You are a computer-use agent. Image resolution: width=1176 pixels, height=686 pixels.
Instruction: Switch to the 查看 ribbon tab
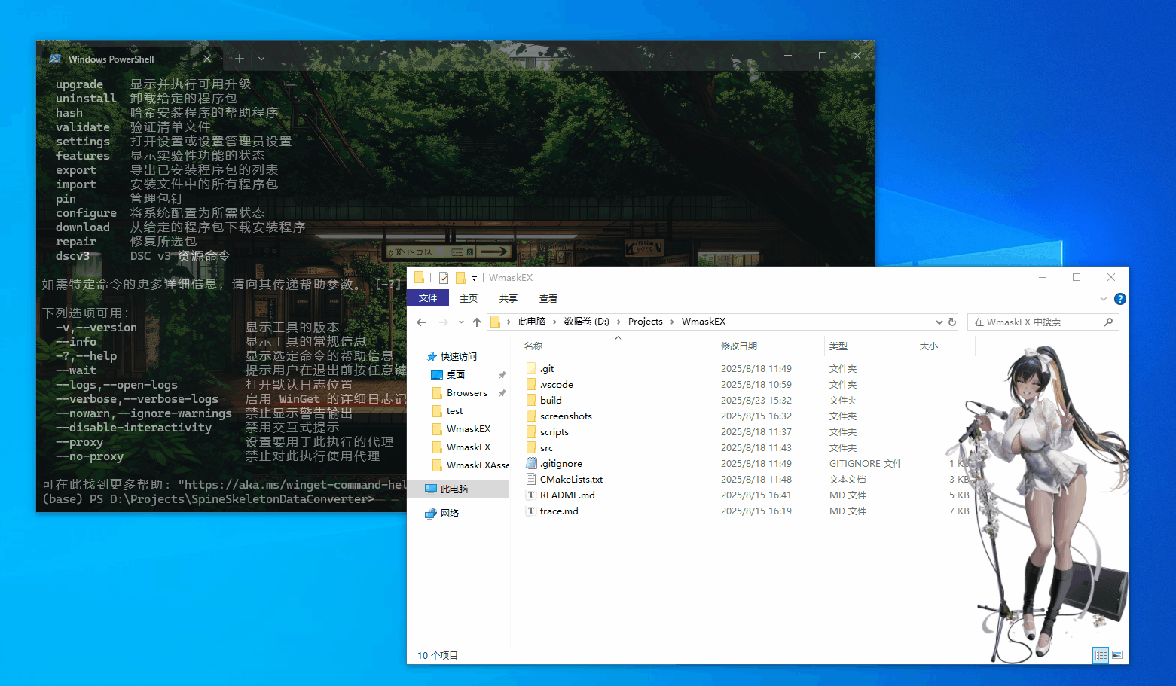pos(548,298)
